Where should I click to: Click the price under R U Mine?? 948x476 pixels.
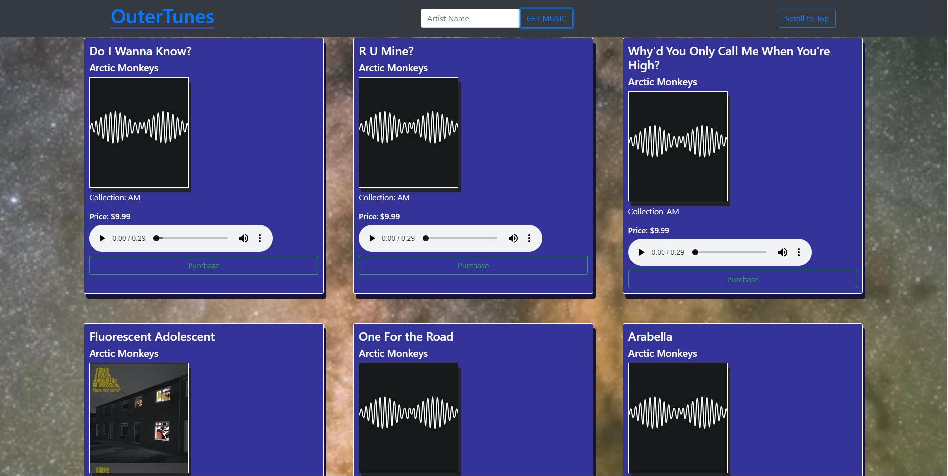point(379,217)
